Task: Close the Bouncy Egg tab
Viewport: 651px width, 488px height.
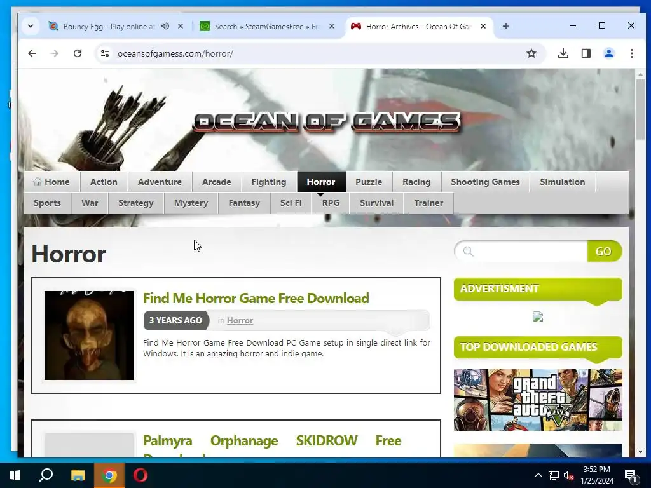Action: click(181, 26)
